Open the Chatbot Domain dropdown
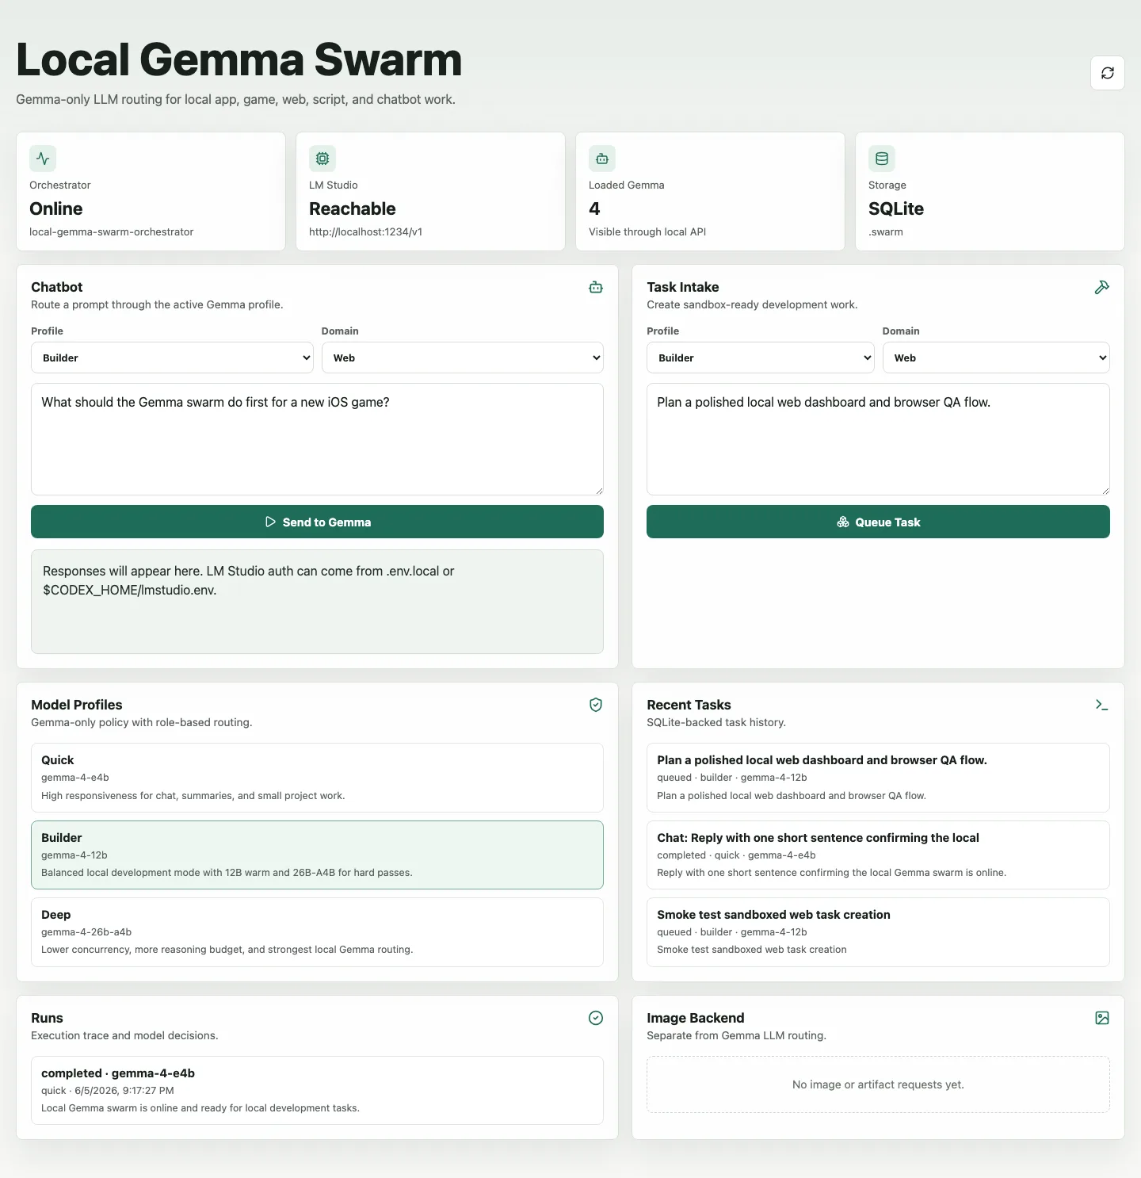1141x1178 pixels. [x=463, y=358]
